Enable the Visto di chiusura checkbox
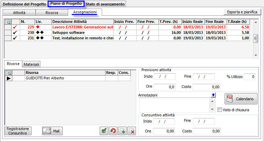 pos(220,110)
